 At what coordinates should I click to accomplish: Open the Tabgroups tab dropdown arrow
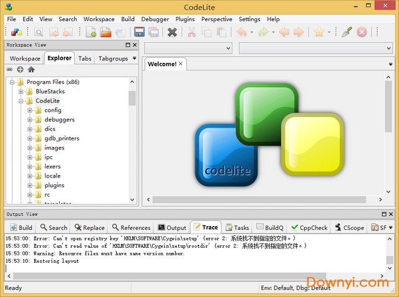(x=134, y=59)
